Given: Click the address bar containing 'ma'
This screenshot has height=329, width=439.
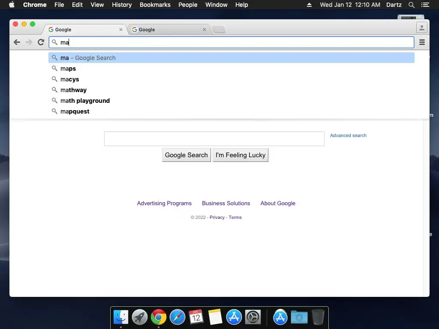Looking at the screenshot, I should [231, 42].
